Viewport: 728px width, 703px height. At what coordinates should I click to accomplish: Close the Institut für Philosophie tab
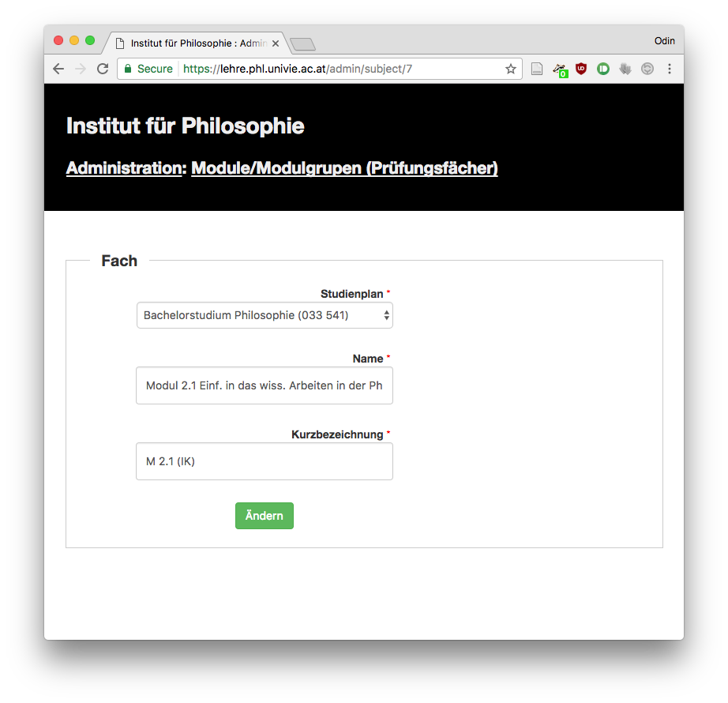[x=276, y=43]
